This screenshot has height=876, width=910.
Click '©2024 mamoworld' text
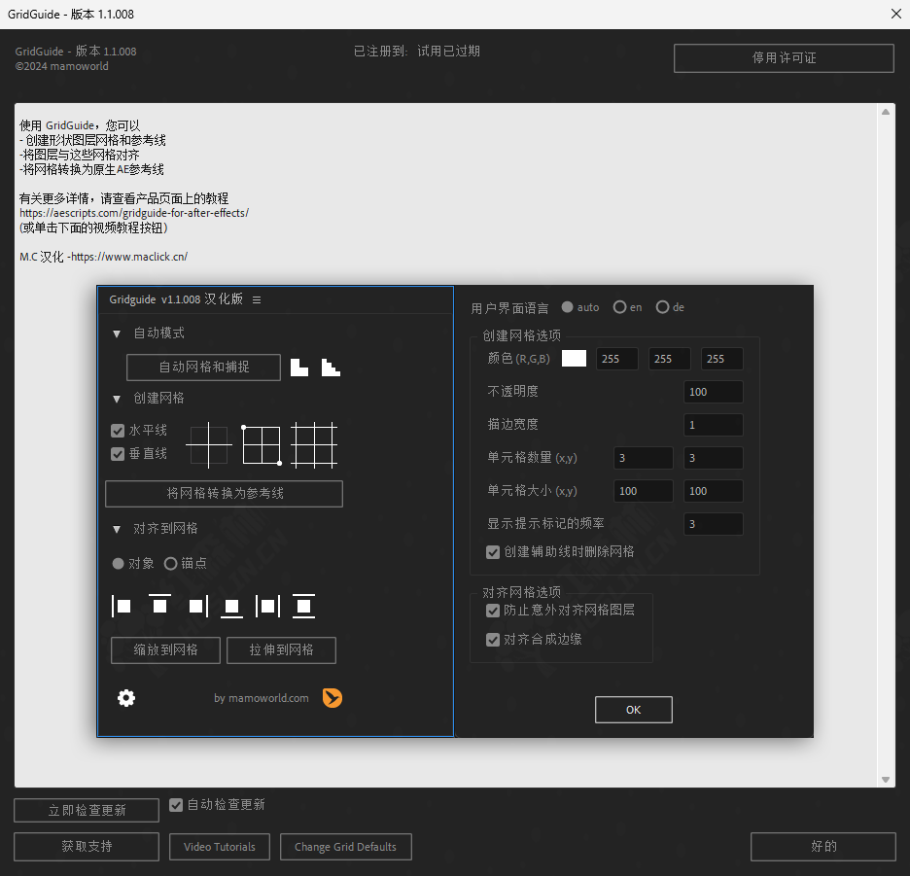(62, 66)
